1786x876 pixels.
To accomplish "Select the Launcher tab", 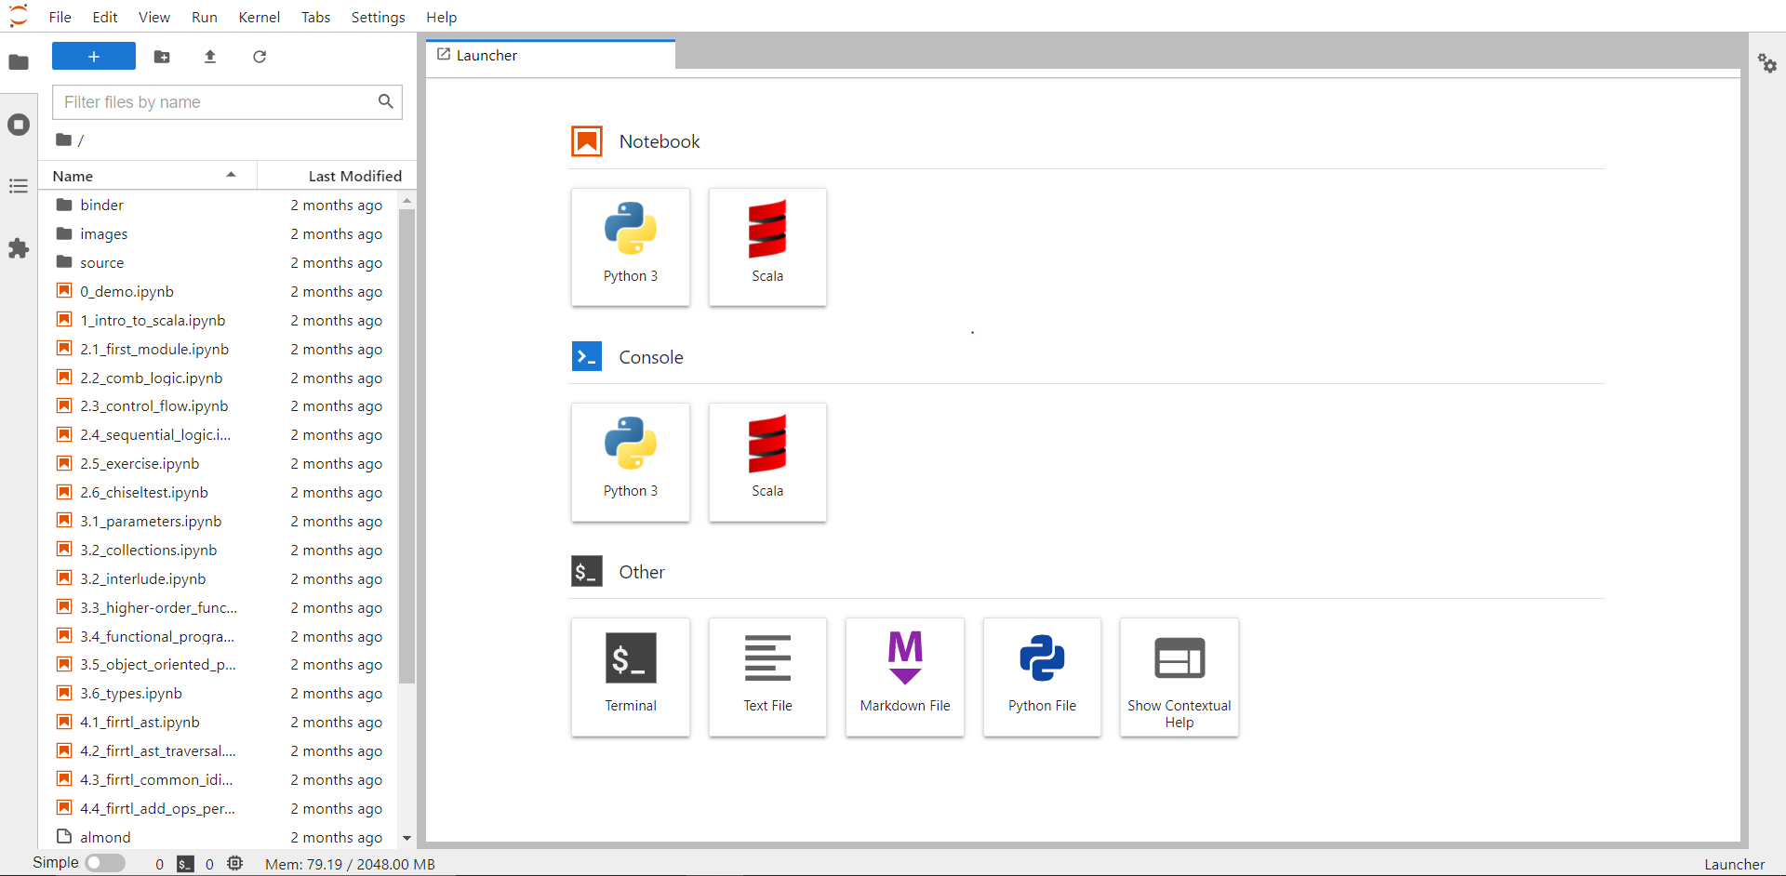I will tap(551, 55).
